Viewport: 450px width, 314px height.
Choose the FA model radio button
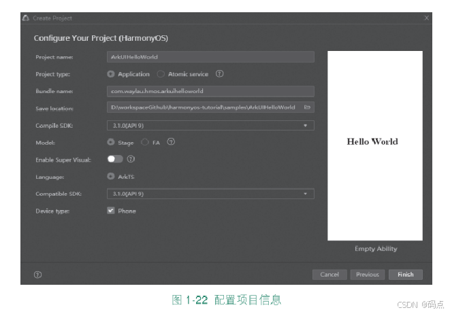coord(145,142)
